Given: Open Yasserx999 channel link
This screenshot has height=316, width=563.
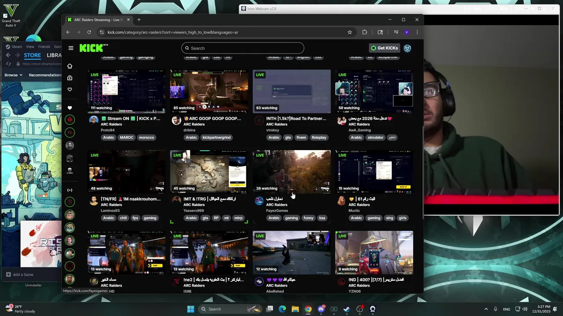Looking at the screenshot, I should click(194, 211).
